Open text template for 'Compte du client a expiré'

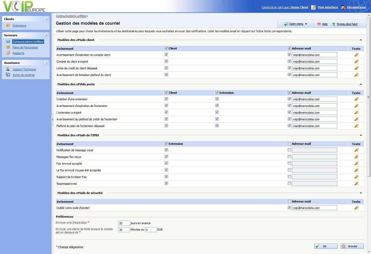[356, 62]
